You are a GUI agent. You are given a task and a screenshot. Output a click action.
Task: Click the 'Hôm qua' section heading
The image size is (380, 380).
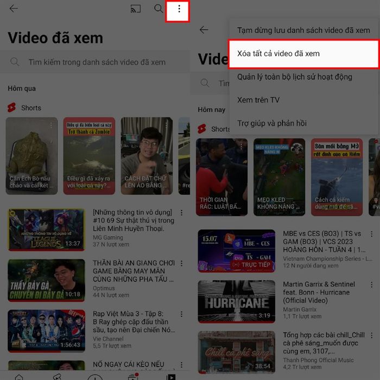22,88
